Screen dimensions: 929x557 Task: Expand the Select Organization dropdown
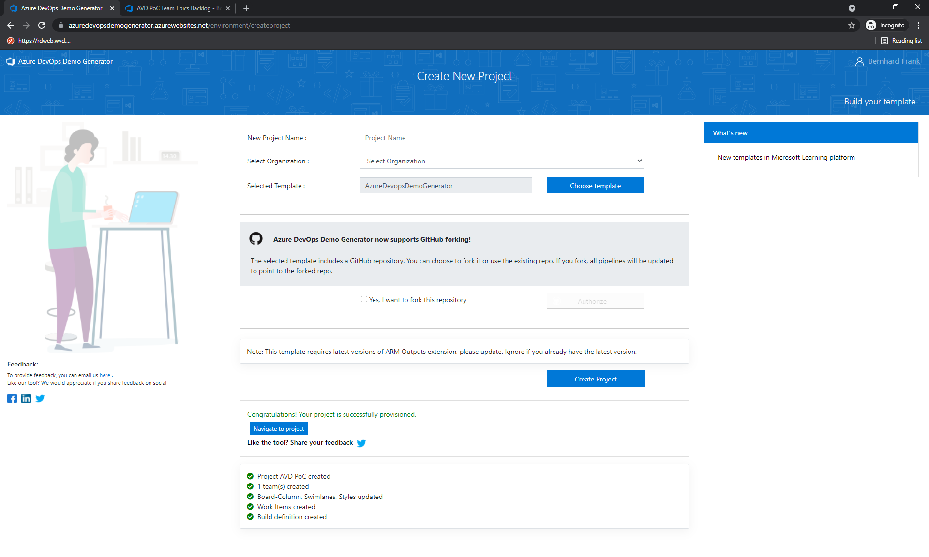pyautogui.click(x=502, y=161)
